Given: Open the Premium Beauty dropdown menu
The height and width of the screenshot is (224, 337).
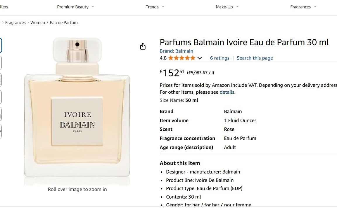Looking at the screenshot, I should [x=75, y=7].
